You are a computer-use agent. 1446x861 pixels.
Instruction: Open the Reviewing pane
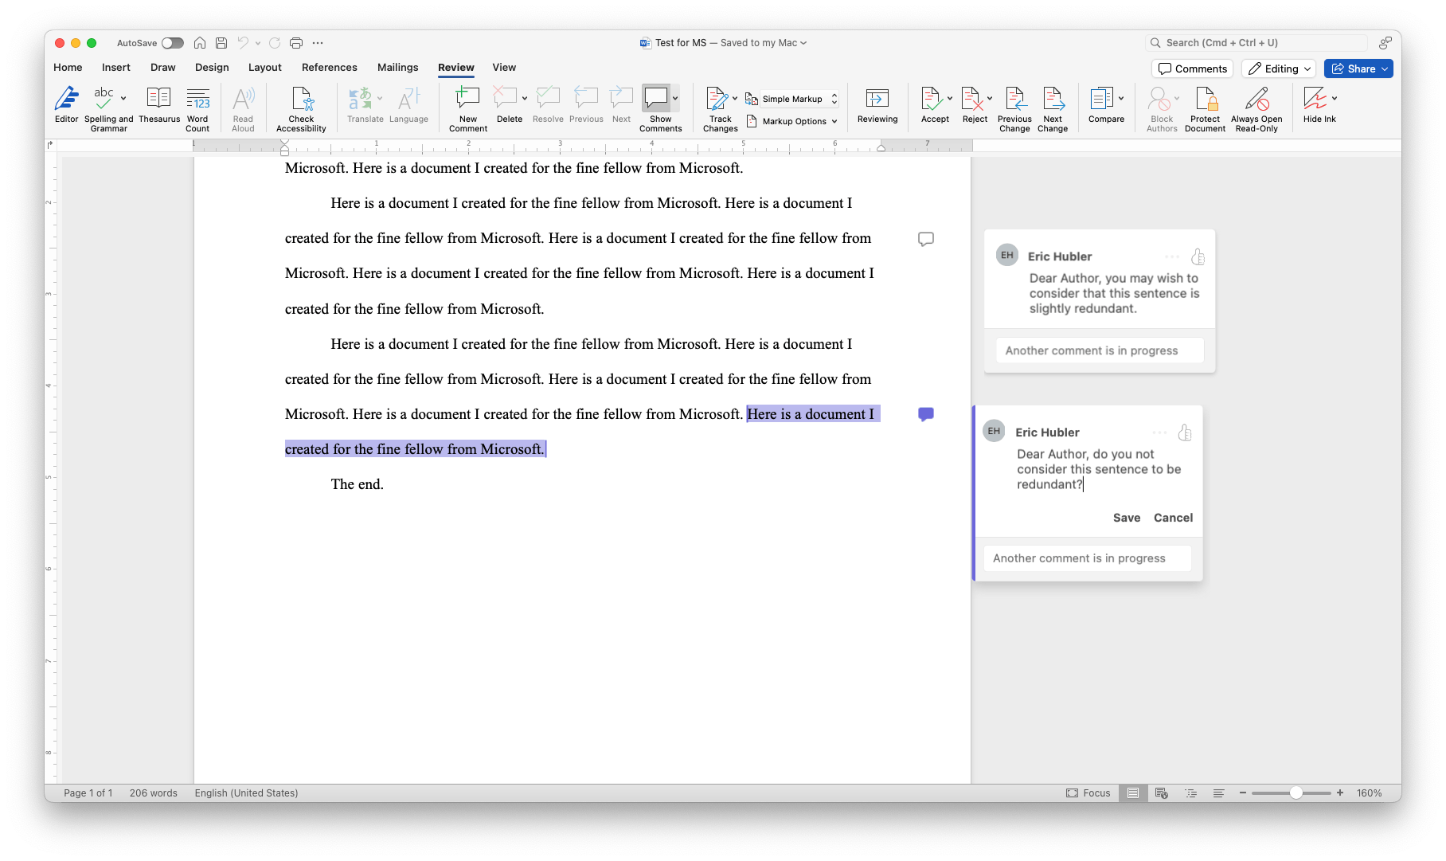coord(877,105)
